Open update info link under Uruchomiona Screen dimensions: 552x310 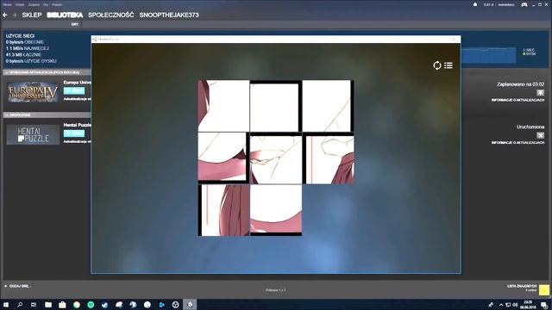tap(517, 143)
